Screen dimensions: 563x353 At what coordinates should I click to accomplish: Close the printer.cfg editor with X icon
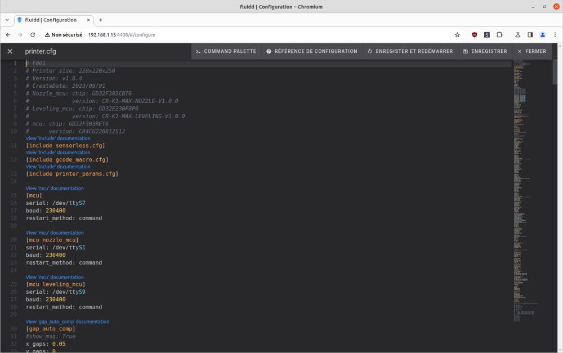point(10,51)
